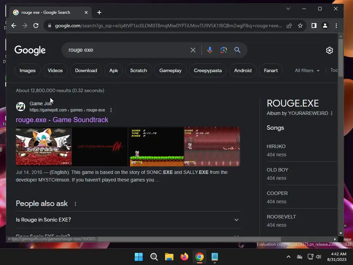Open the Windows Start menu
The height and width of the screenshot is (265, 353).
(x=139, y=257)
